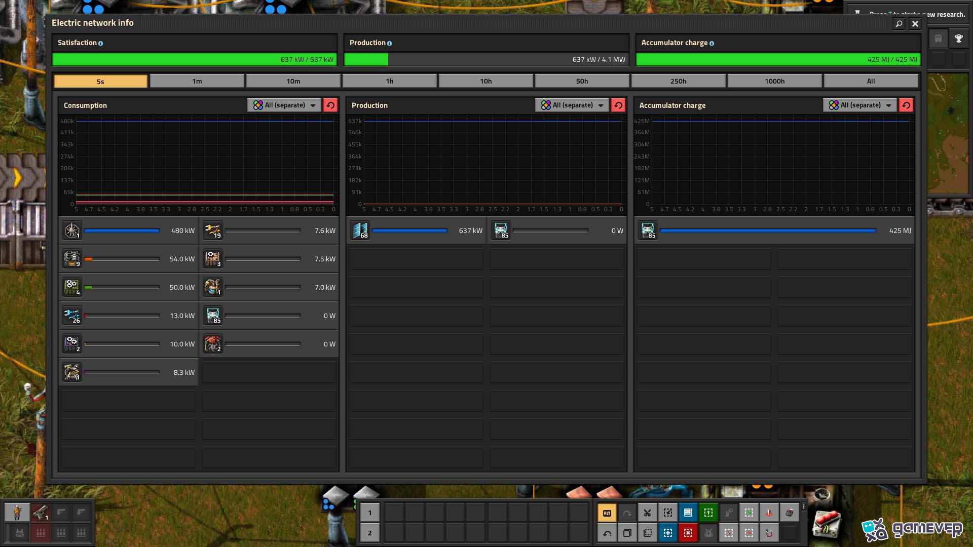Toggle the 480 kW consumer entry
Image resolution: width=973 pixels, height=547 pixels.
pos(128,230)
